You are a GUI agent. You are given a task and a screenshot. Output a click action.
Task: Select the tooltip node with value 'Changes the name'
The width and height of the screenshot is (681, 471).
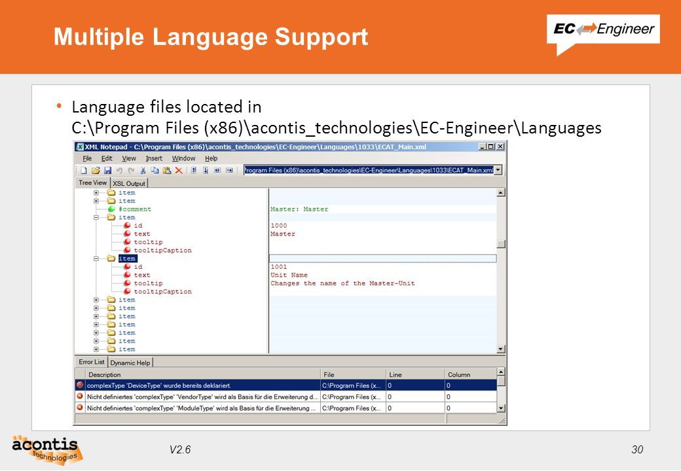pyautogui.click(x=148, y=283)
